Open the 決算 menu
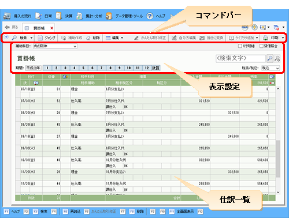Image resolution: width=289 pixels, height=218 pixels. click(64, 16)
